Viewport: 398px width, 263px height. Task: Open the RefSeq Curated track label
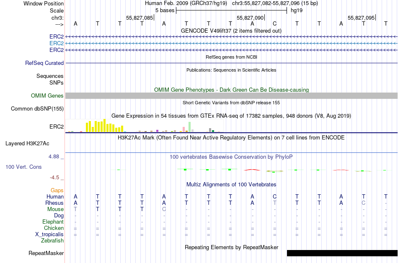(44, 63)
